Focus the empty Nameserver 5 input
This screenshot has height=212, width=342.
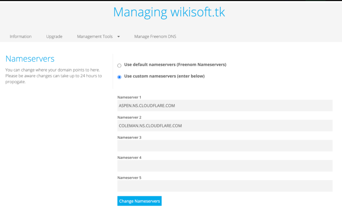click(x=225, y=186)
